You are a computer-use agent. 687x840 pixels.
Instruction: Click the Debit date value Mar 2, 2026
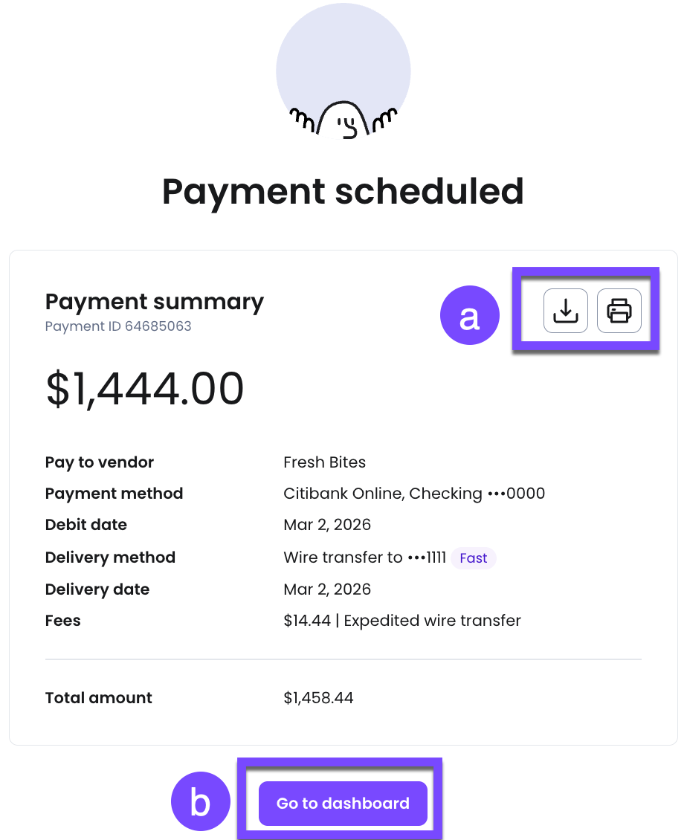(x=327, y=525)
